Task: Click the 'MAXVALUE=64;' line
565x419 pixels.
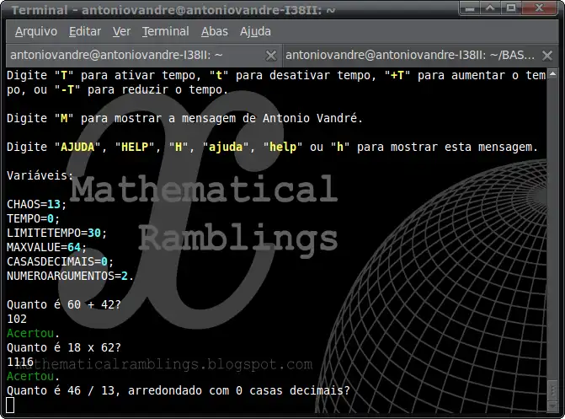Action: (47, 248)
